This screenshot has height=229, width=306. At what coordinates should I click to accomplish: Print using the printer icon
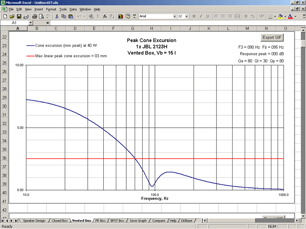[34, 16]
